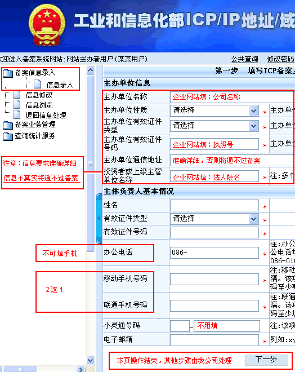The width and height of the screenshot is (295, 372).
Task: Click the 电子邮箱 input field
Action: (x=214, y=340)
